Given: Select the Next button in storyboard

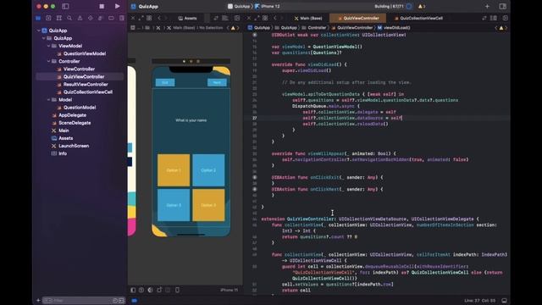Looking at the screenshot, I should [217, 82].
